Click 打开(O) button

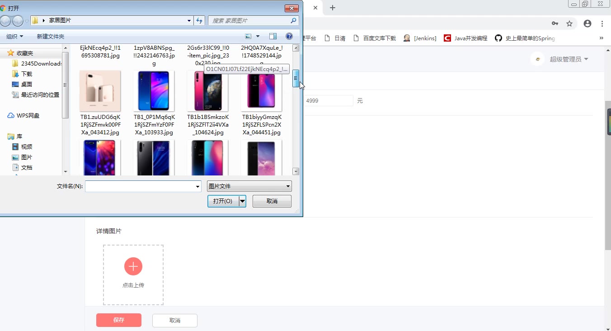tap(223, 201)
